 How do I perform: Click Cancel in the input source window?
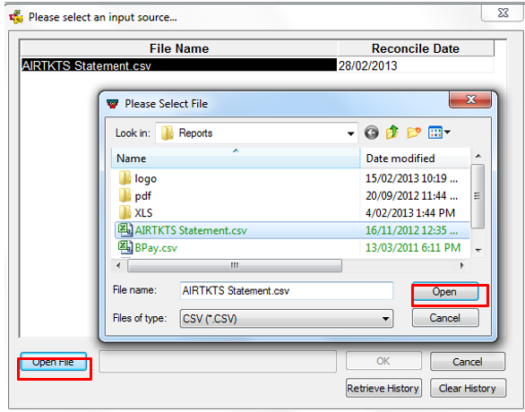[x=468, y=362]
